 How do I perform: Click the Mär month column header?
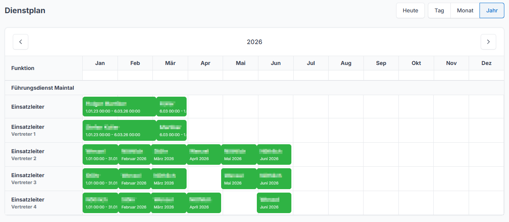coord(170,63)
